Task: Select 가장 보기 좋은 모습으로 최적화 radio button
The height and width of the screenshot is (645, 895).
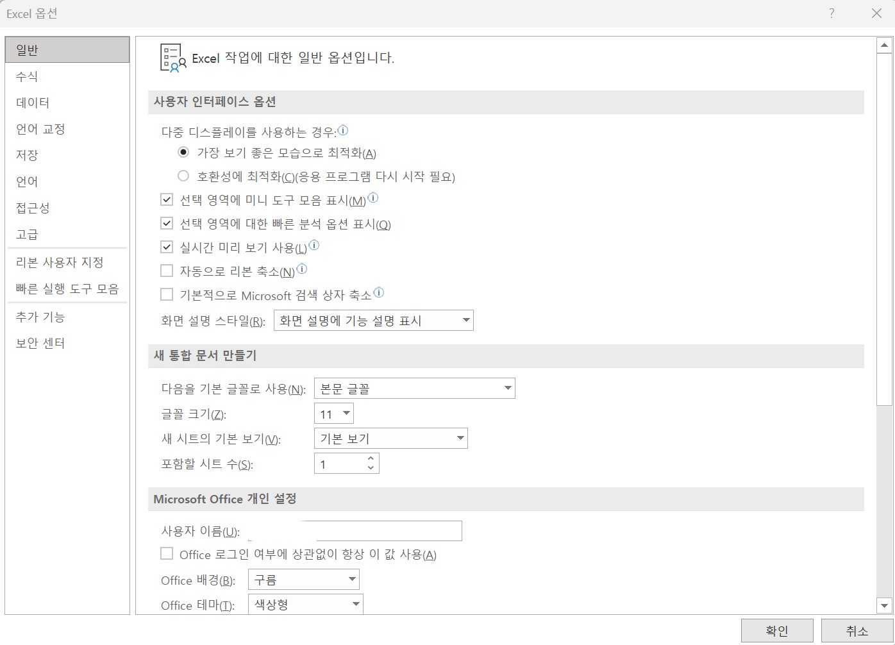Action: 183,153
